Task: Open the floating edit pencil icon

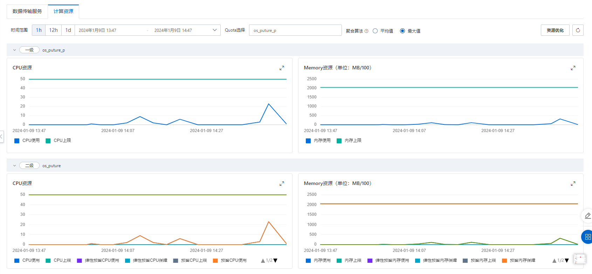Action: [x=588, y=215]
